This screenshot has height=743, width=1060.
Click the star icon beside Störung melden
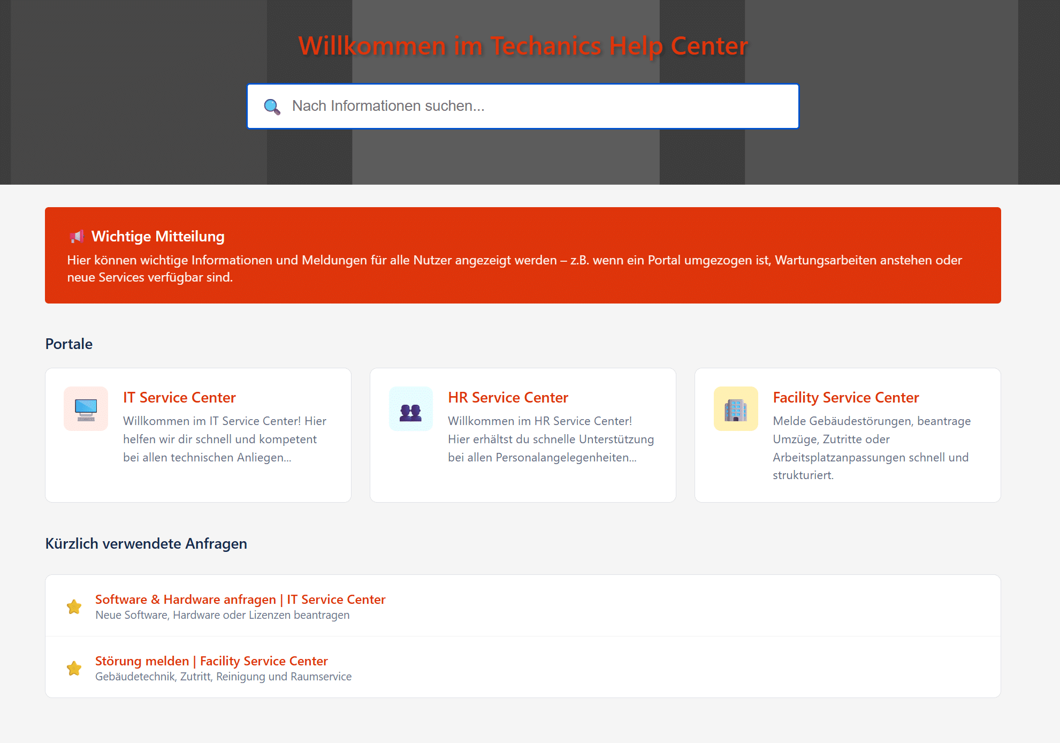click(74, 668)
